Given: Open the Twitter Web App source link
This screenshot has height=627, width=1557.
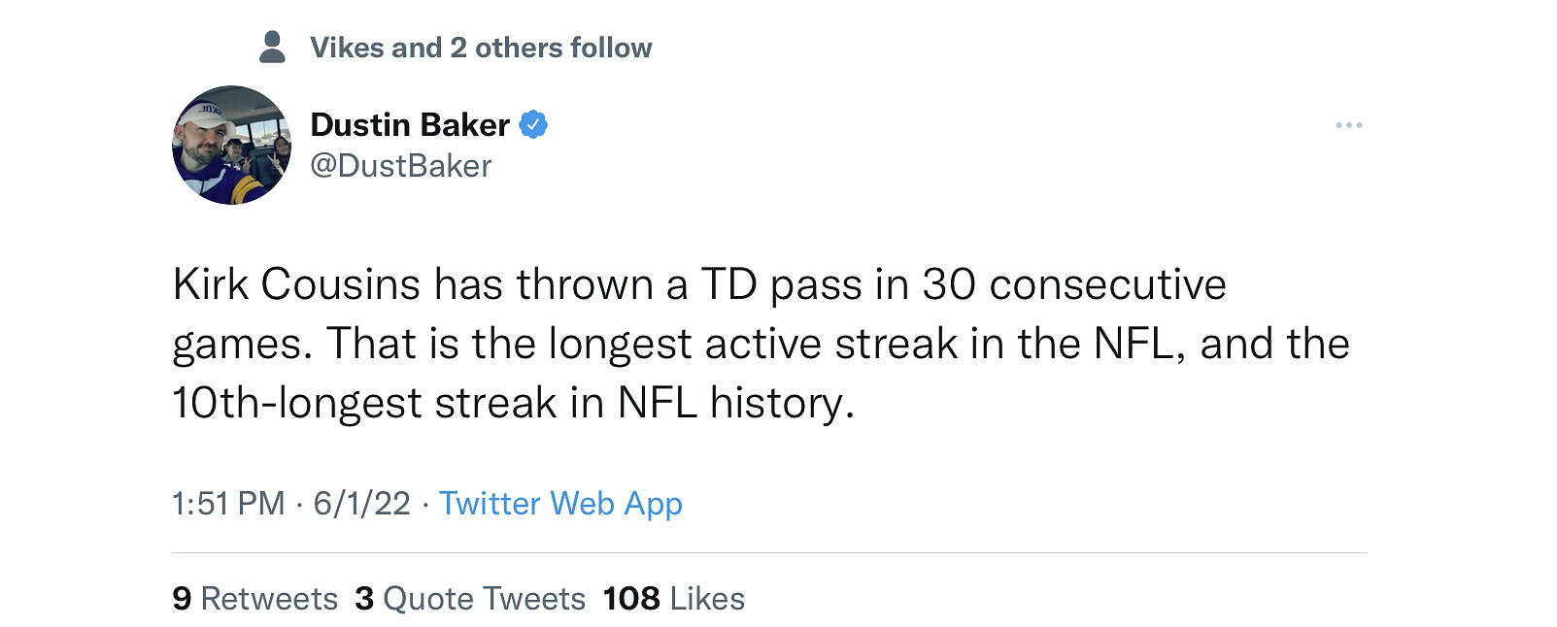Looking at the screenshot, I should (560, 503).
